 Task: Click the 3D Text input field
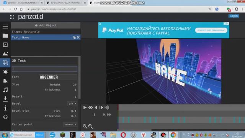[x=44, y=69]
